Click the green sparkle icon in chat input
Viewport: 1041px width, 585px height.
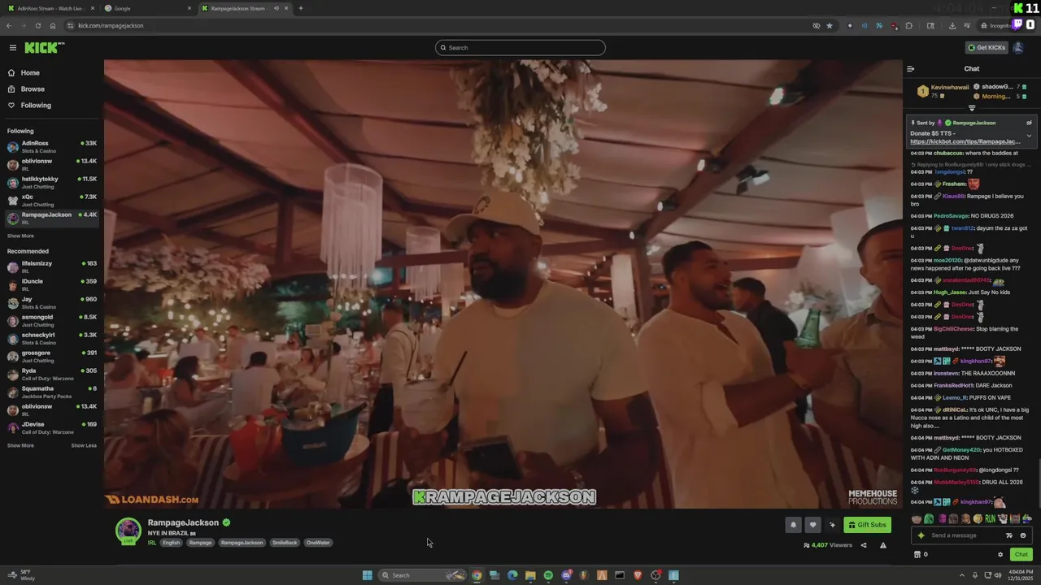click(921, 535)
